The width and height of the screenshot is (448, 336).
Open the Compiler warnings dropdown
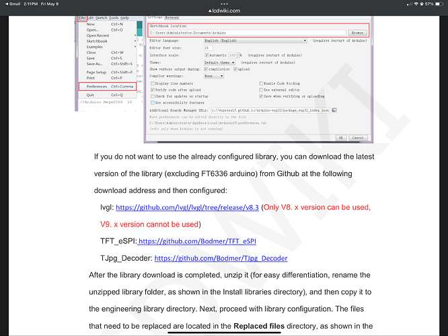[214, 76]
